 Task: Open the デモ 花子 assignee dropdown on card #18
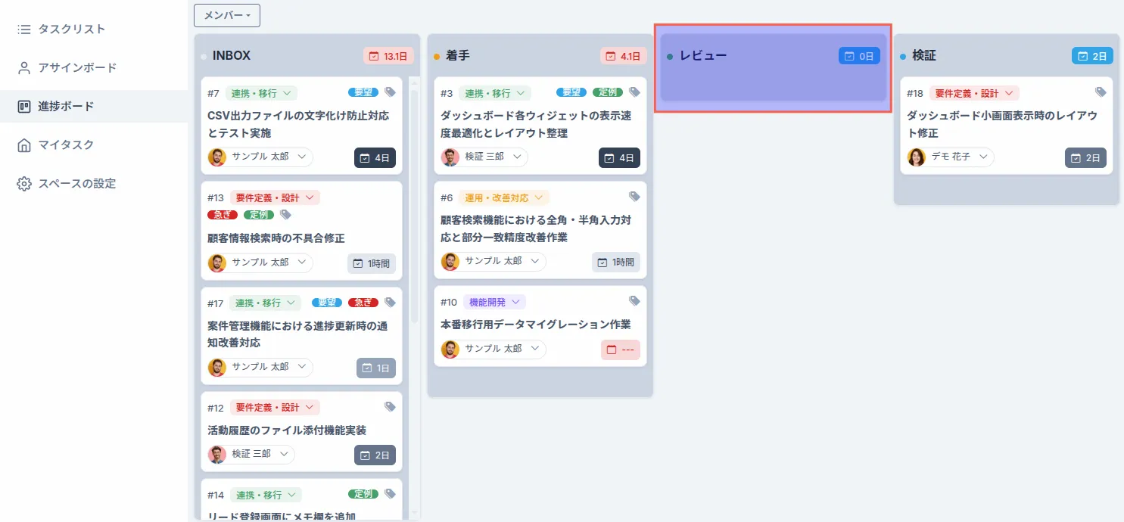(949, 157)
